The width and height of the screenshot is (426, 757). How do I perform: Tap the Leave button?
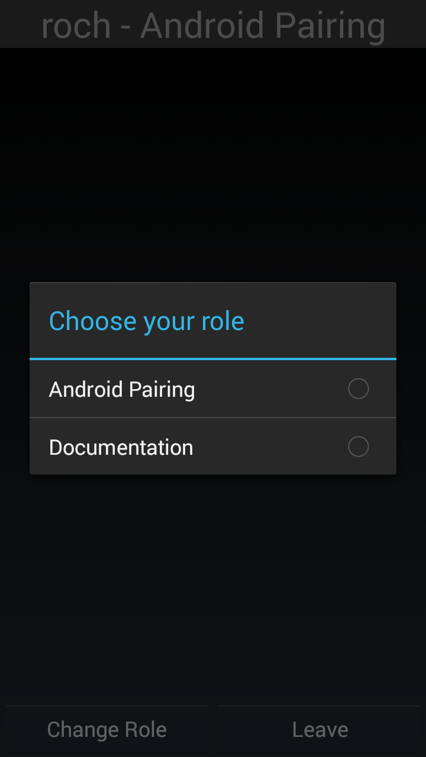point(319,730)
